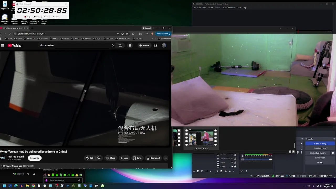The height and width of the screenshot is (189, 336).
Task: Click the YouTube search magnifier button
Action: click(120, 45)
